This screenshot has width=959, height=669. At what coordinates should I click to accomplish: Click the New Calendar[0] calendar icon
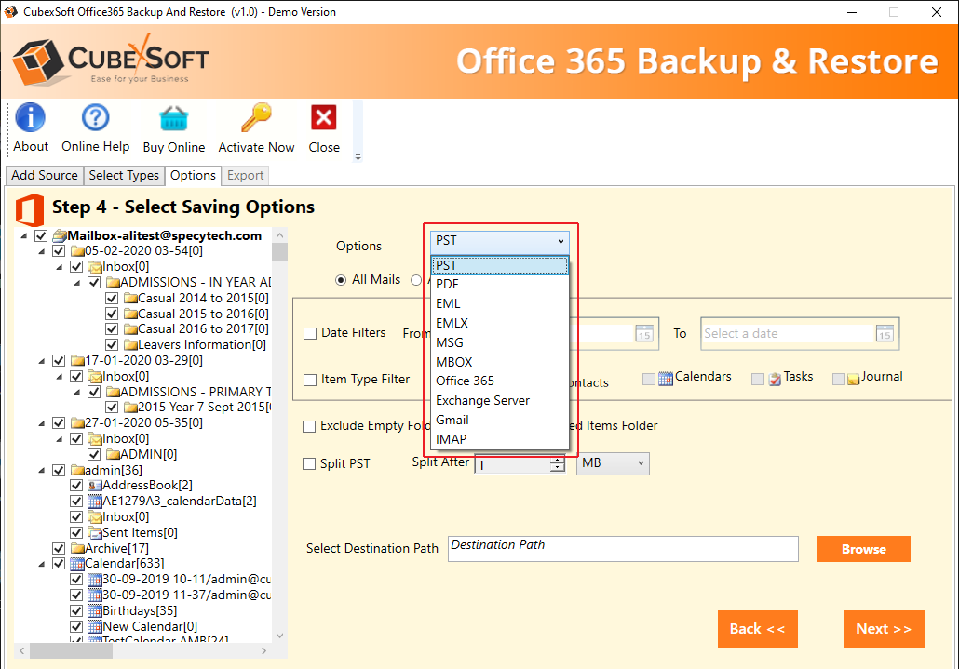95,627
